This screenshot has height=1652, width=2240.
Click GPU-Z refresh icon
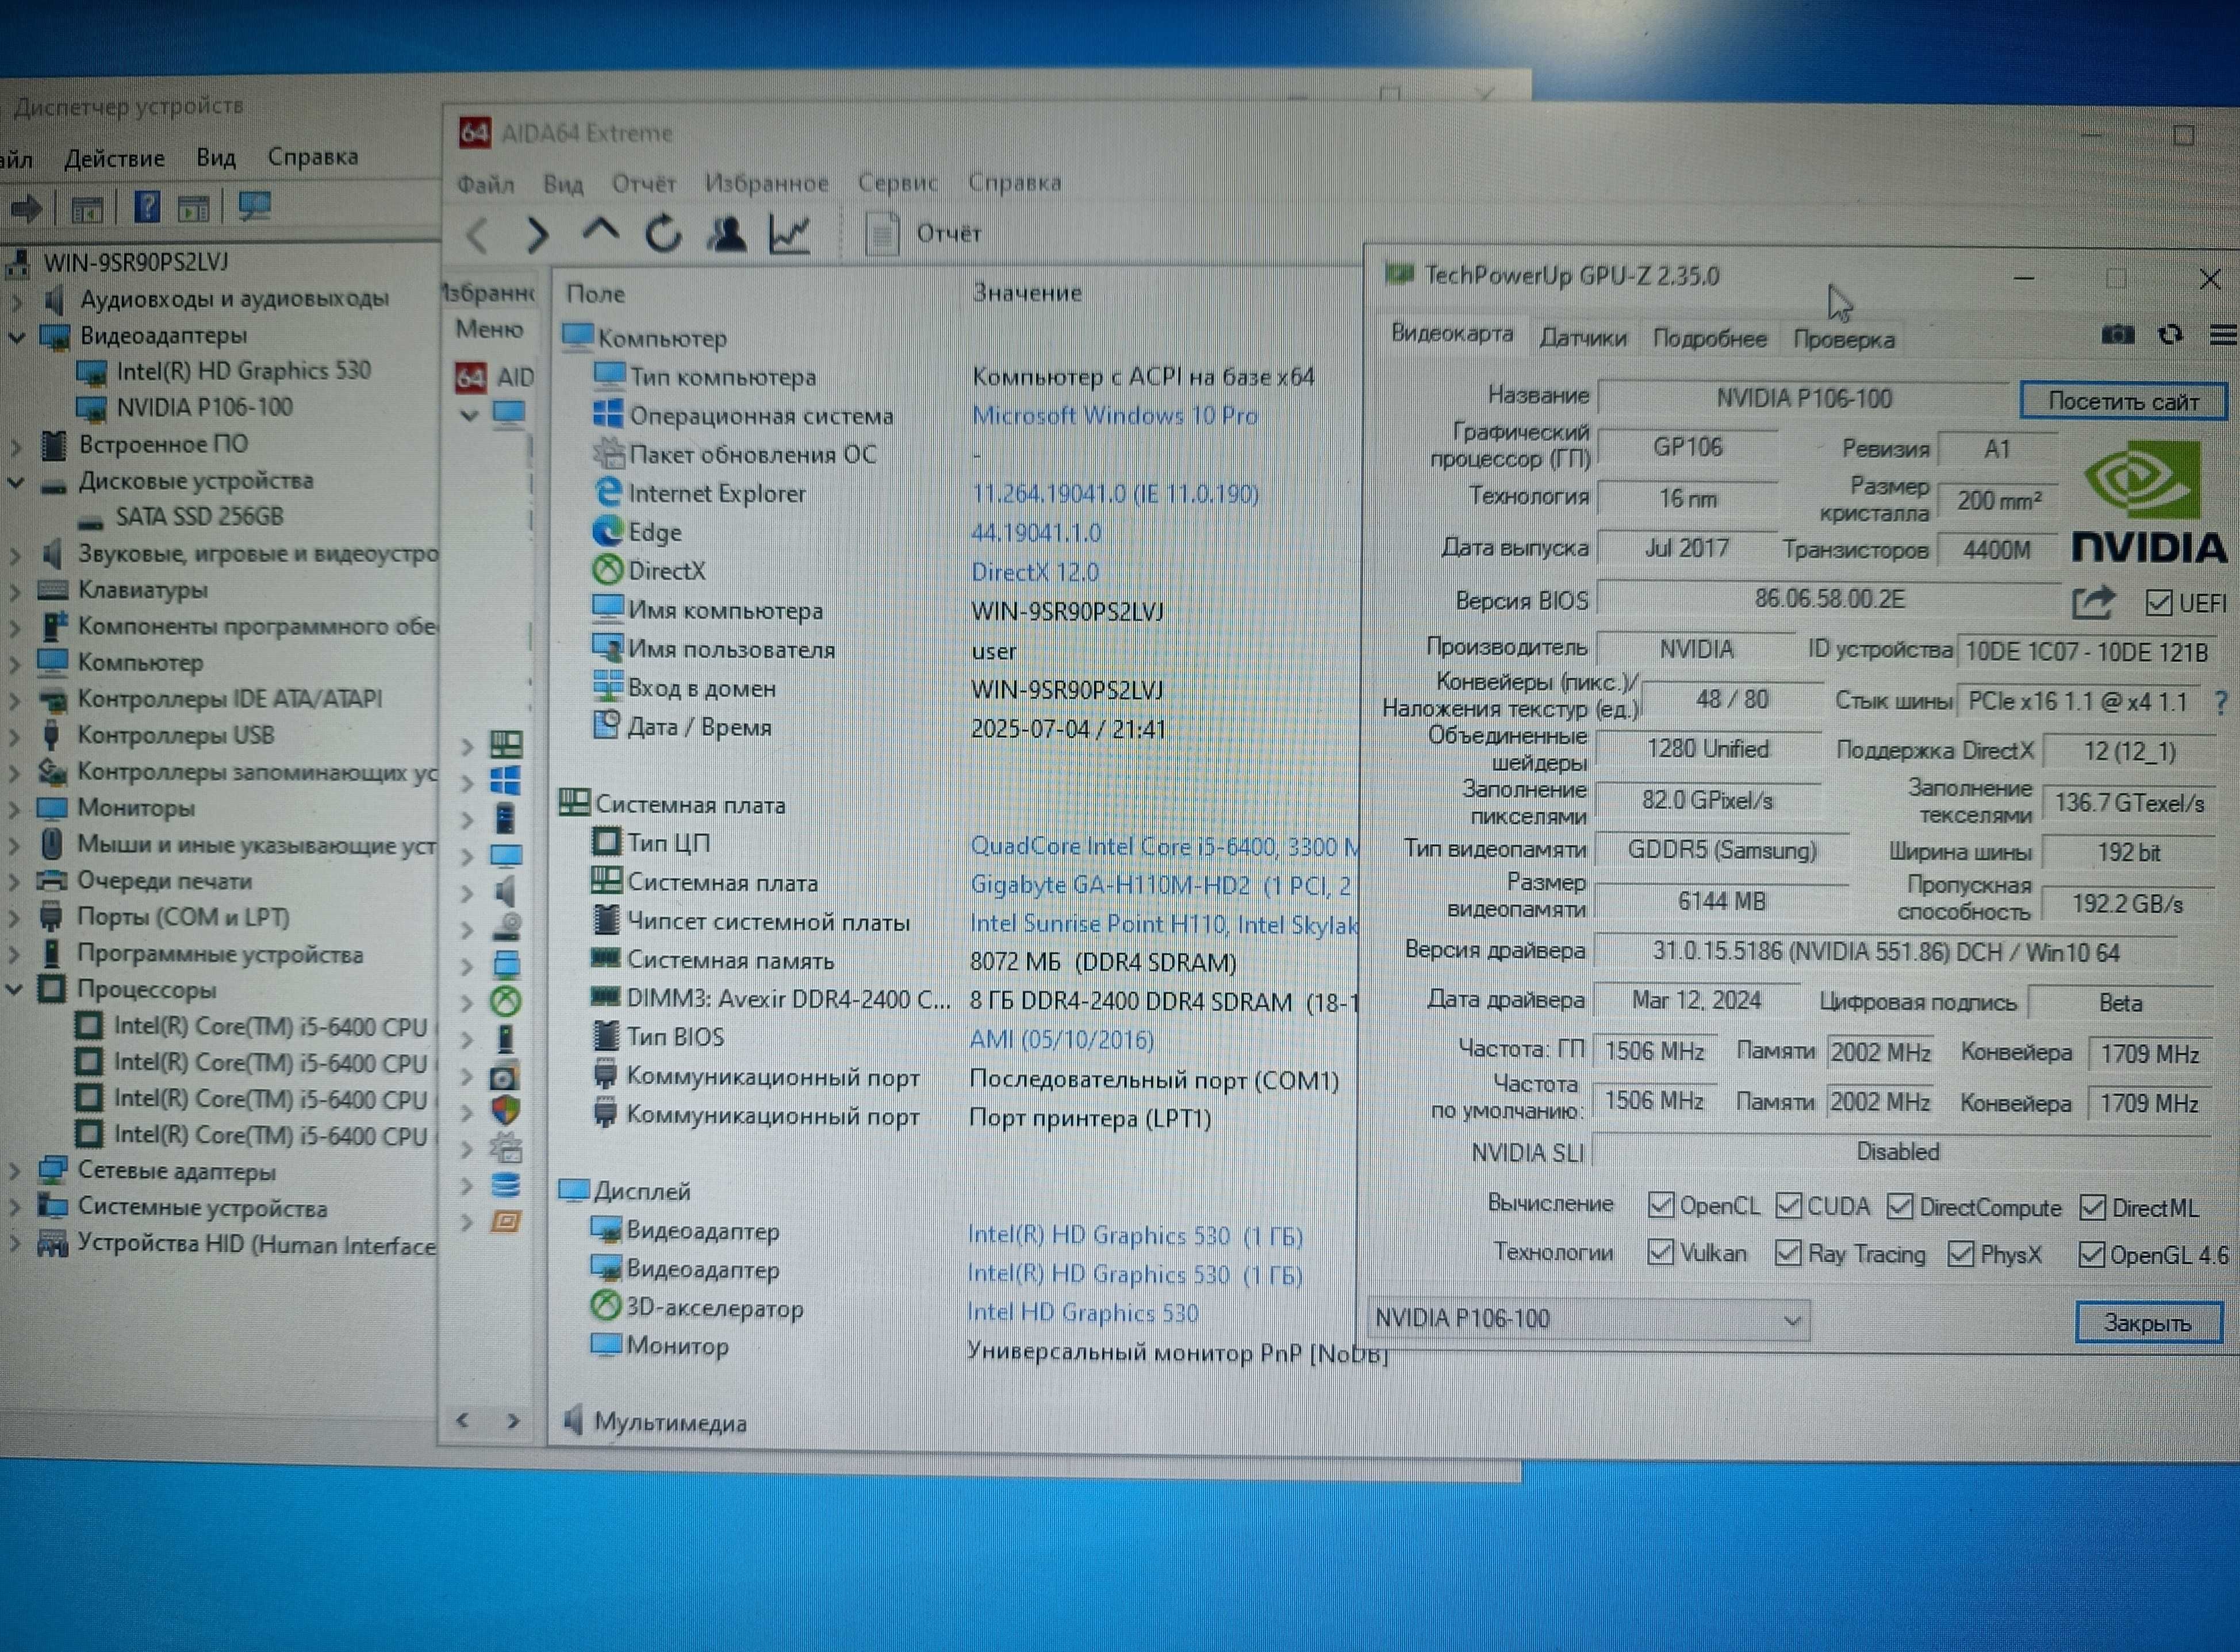click(2169, 335)
